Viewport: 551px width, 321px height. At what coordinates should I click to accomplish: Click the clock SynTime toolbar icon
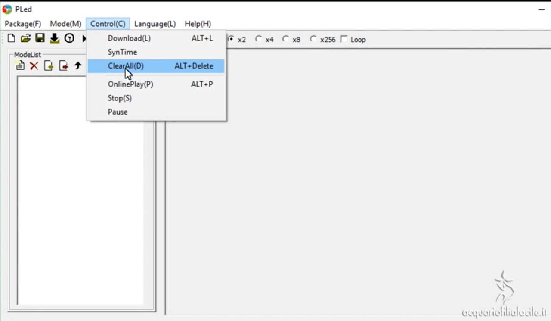click(69, 39)
